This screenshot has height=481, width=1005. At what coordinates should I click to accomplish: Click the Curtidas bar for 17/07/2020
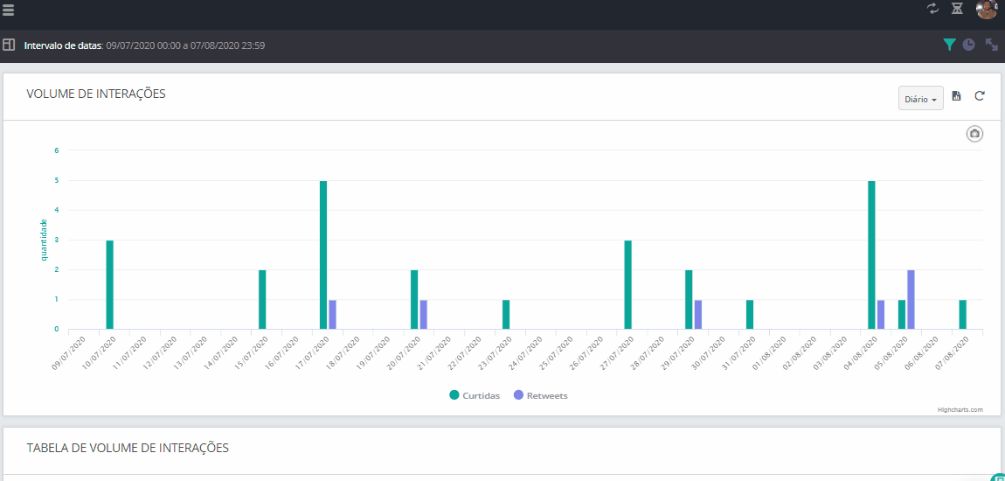[x=323, y=254]
